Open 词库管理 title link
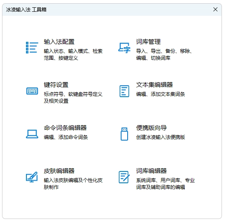This screenshot has width=226, height=221. (148, 42)
